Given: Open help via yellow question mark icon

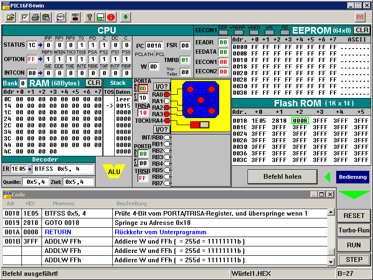Looking at the screenshot, I should click(x=89, y=17).
